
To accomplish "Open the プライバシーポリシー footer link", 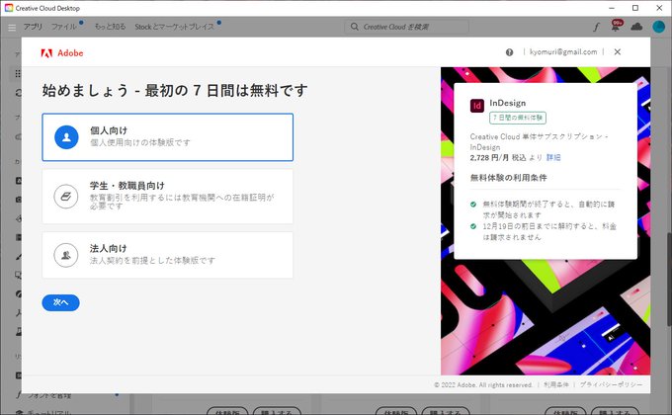I will pyautogui.click(x=611, y=384).
